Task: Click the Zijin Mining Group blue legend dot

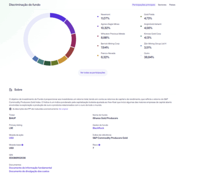Action: point(141,46)
